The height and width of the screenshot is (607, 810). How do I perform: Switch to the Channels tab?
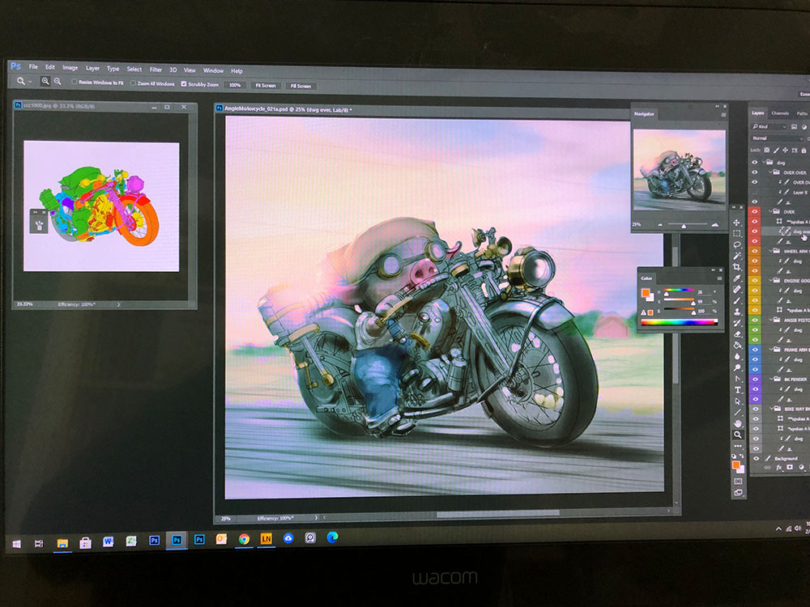pos(780,113)
